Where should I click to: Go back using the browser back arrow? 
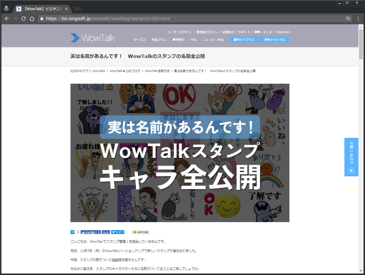(x=7, y=19)
